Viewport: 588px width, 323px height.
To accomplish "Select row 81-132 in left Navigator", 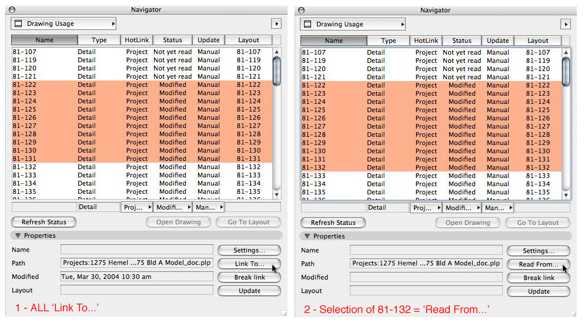I will click(142, 167).
